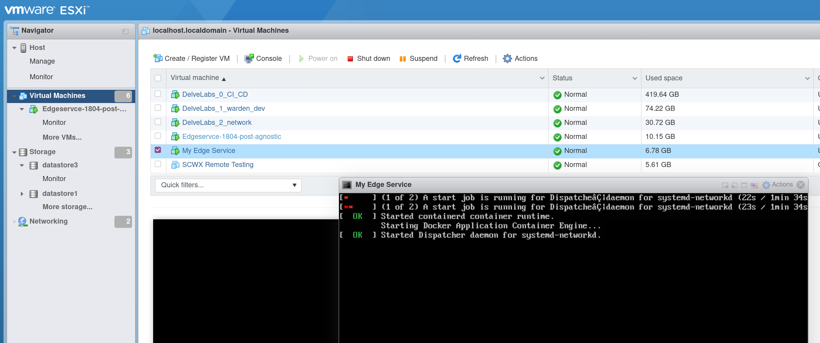The image size is (820, 343).
Task: Check the DelveLabs_2_network row checkbox
Action: coord(158,122)
